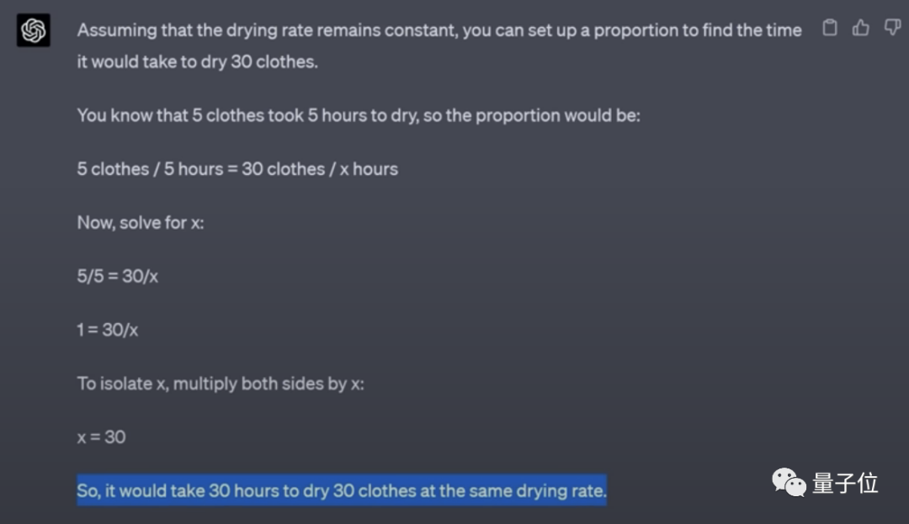This screenshot has width=909, height=524.
Task: Click the equation "5/5 = 30/x"
Action: click(117, 276)
